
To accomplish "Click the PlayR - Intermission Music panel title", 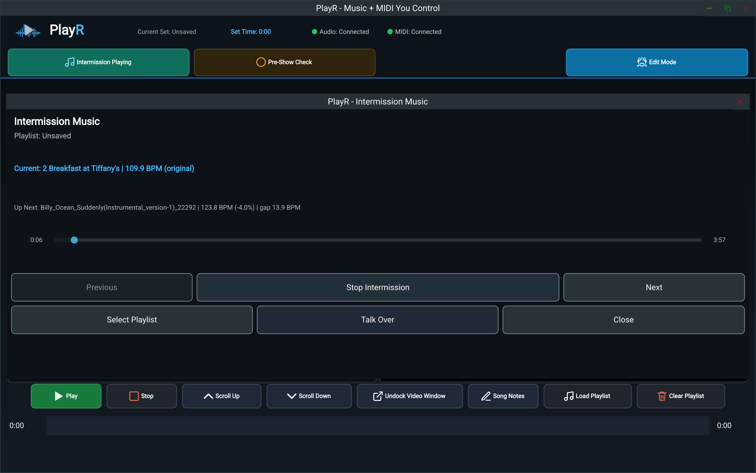I will [378, 102].
